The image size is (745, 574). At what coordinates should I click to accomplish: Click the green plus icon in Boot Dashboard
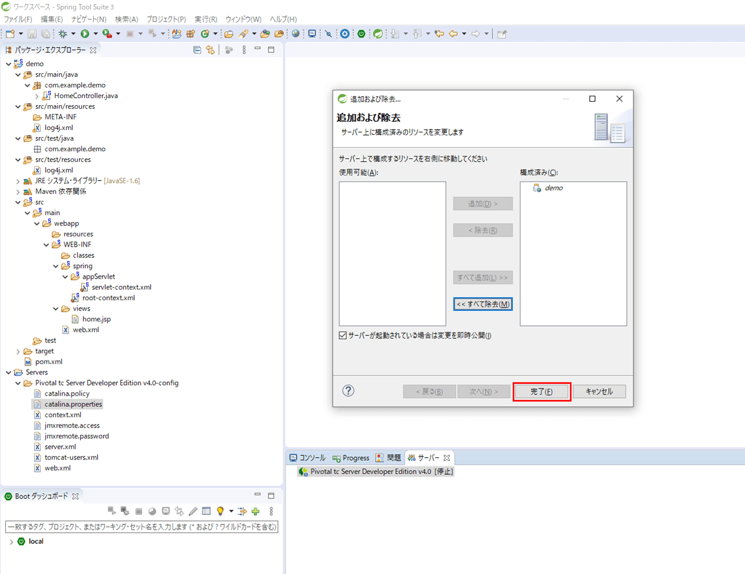coord(255,511)
